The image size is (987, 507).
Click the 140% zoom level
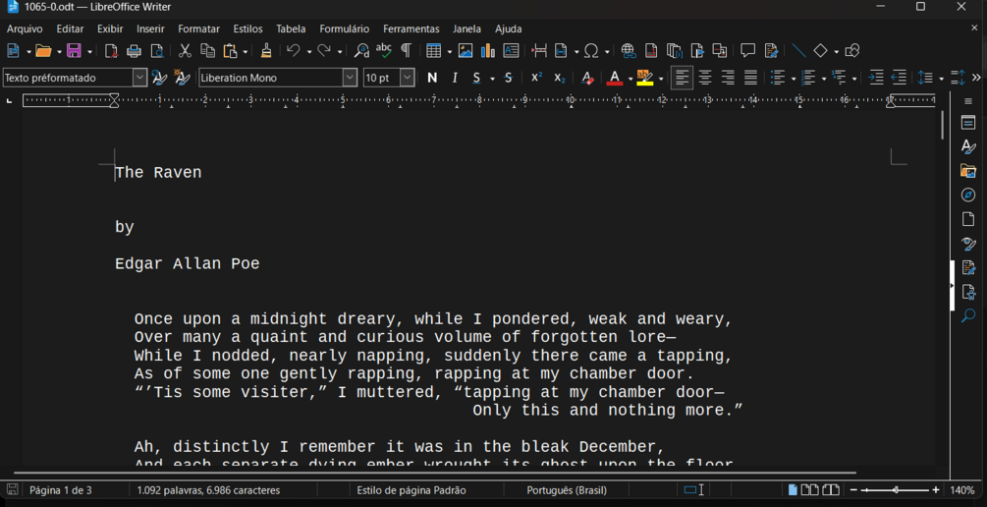tap(962, 490)
